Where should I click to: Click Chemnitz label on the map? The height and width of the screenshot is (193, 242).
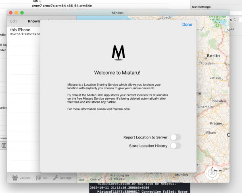206,107
